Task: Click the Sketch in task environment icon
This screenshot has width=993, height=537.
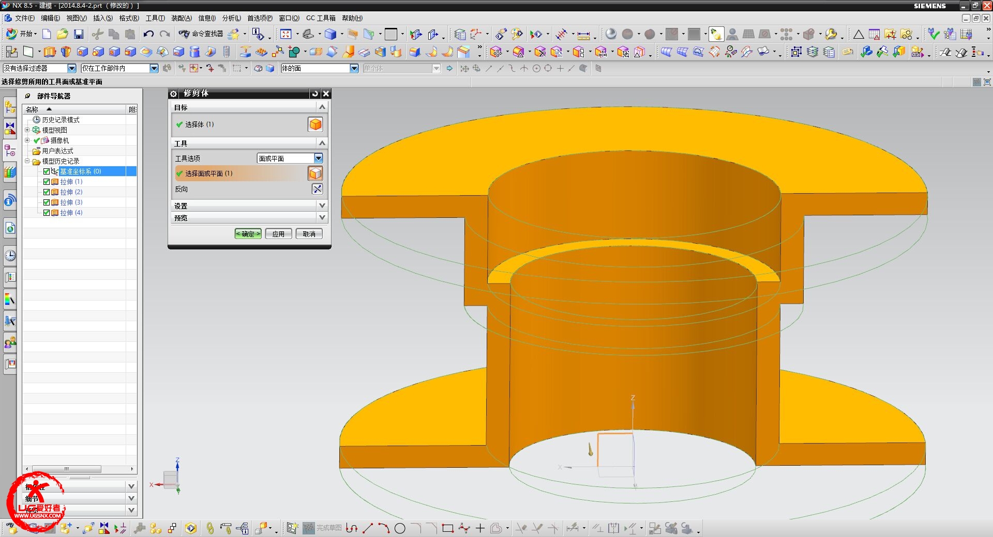Action: (11, 52)
